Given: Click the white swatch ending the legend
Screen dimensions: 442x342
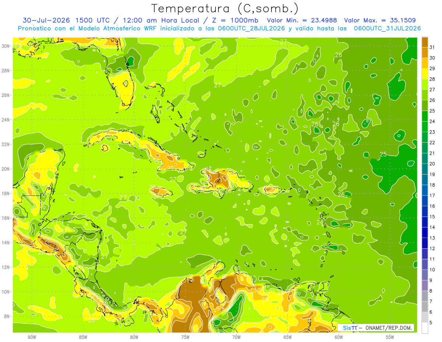Looking at the screenshot, I should coord(425,328).
